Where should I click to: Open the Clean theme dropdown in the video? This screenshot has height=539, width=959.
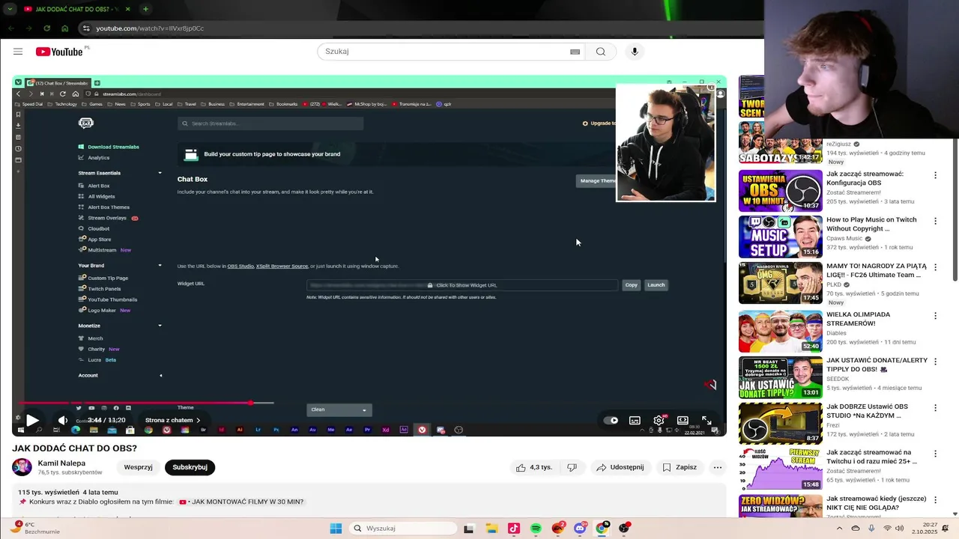339,409
